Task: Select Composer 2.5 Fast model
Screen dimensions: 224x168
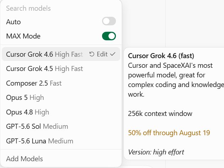Action: click(61, 83)
